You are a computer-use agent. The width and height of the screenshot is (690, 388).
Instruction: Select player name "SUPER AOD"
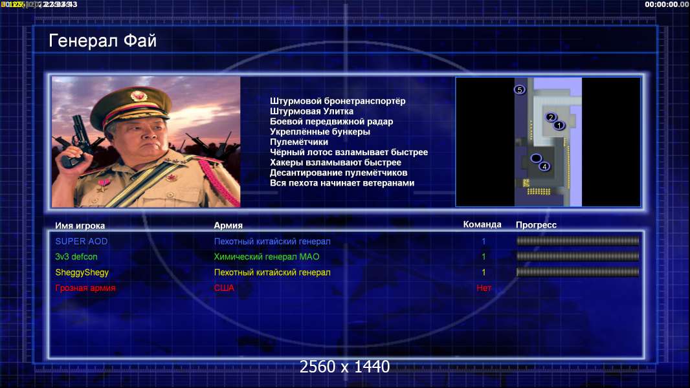tap(82, 241)
